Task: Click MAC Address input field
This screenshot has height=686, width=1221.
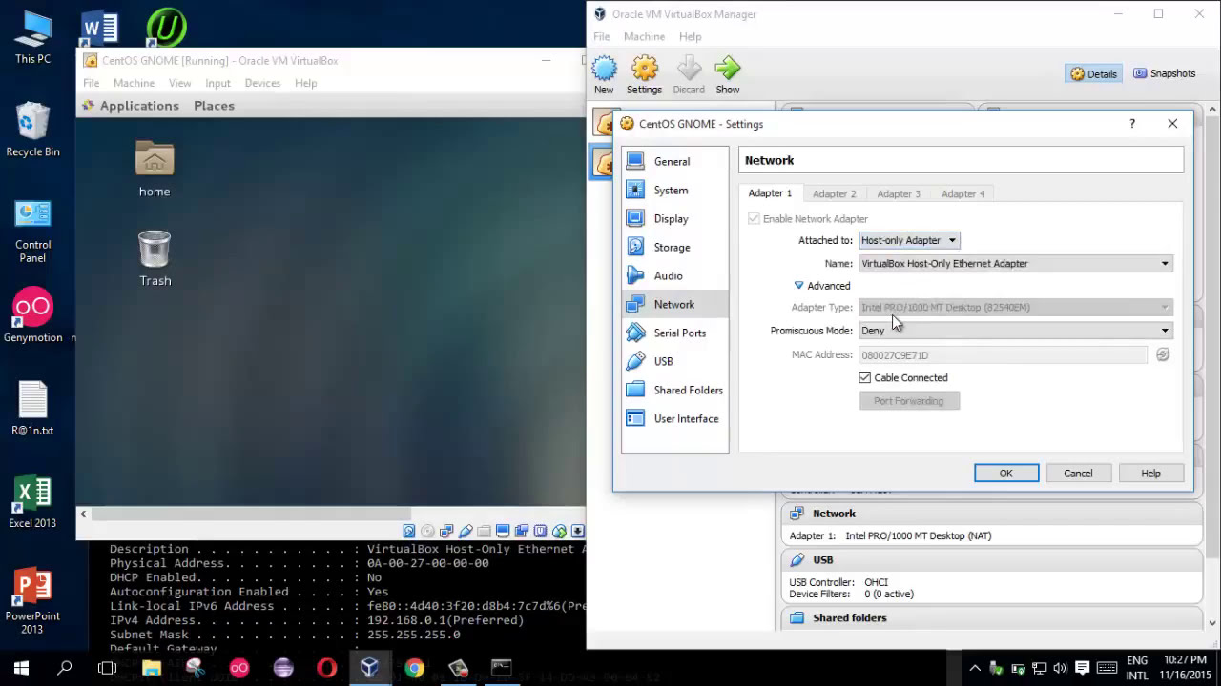Action: point(1004,355)
